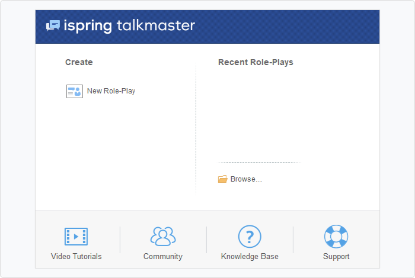Image resolution: width=415 pixels, height=278 pixels.
Task: Click the Create heading
Action: (79, 62)
